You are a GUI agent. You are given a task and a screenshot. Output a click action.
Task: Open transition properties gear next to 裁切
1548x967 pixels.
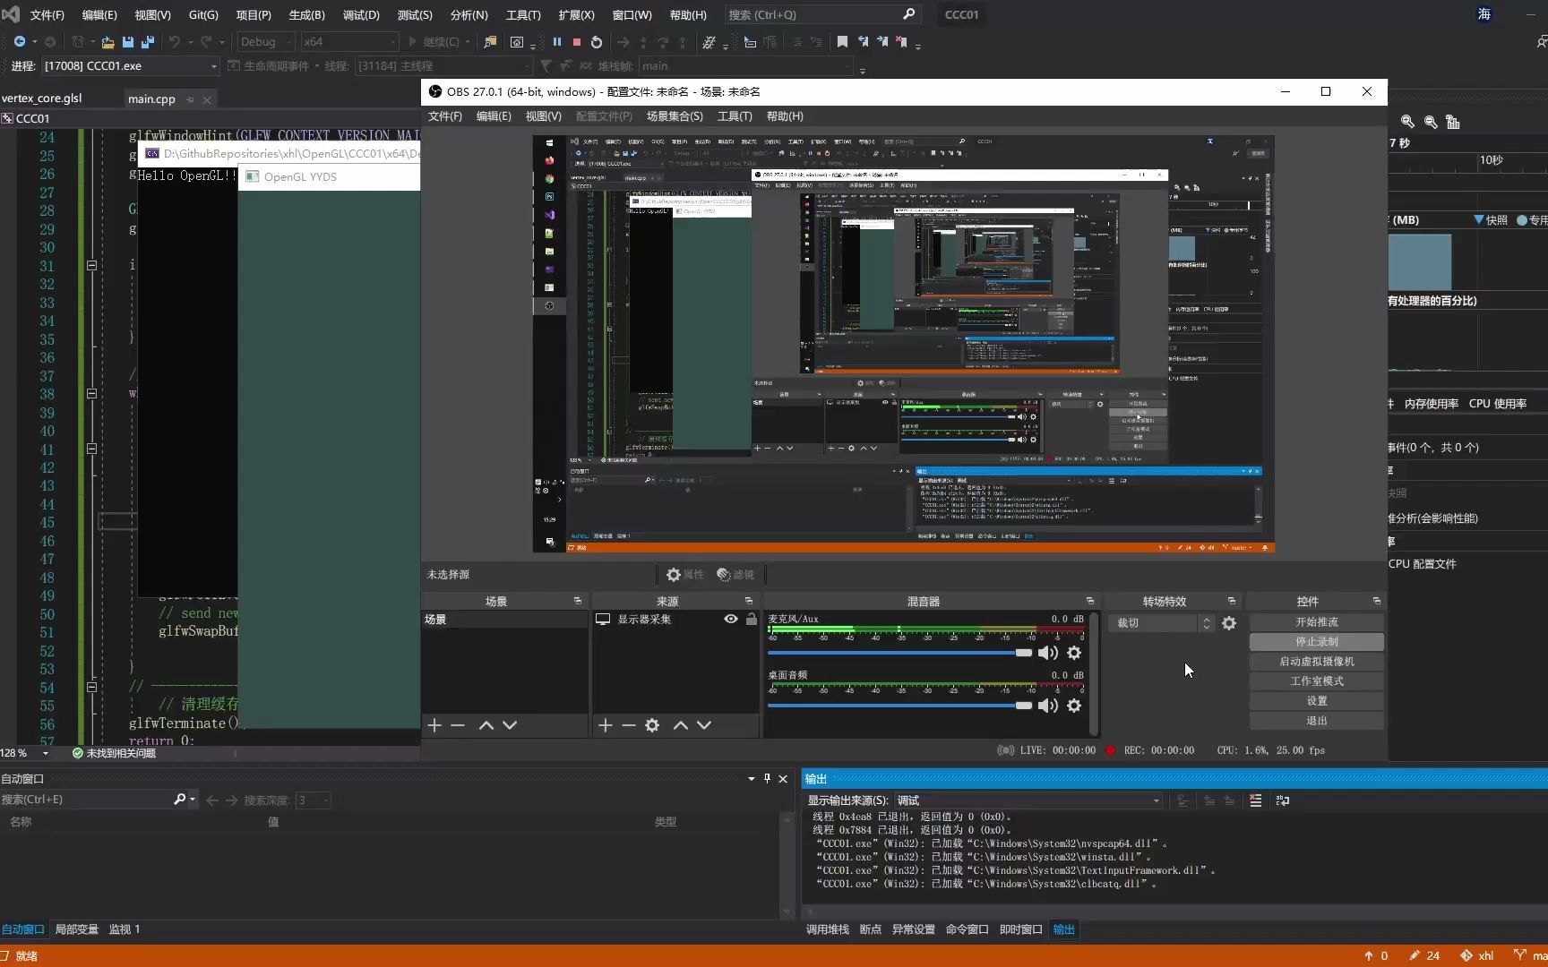[x=1229, y=623]
